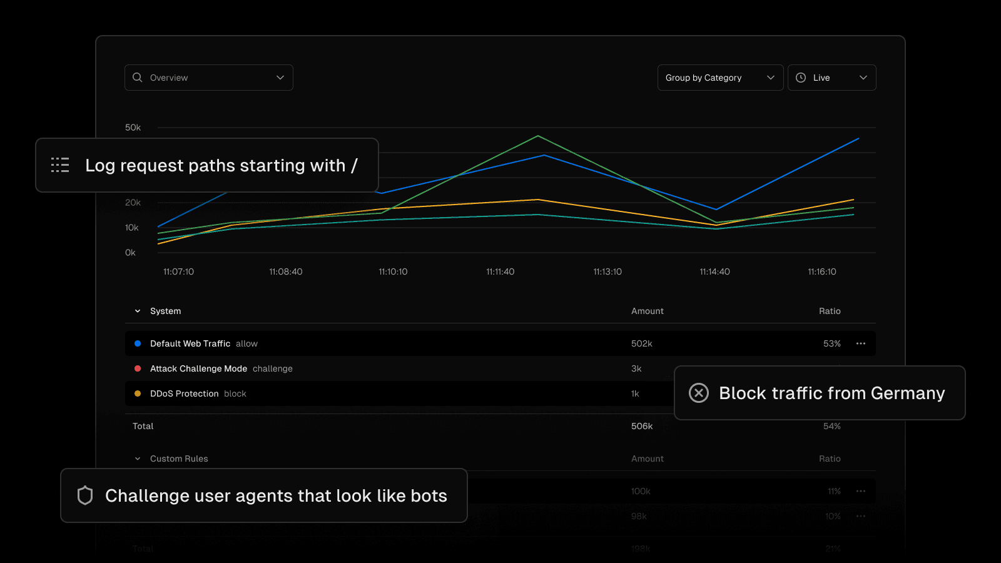Click the 54% total ratio
Screen dimensions: 1001x563
click(x=832, y=426)
